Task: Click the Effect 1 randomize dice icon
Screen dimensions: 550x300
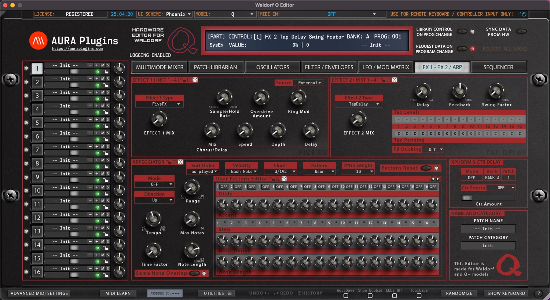Action: [x=195, y=80]
